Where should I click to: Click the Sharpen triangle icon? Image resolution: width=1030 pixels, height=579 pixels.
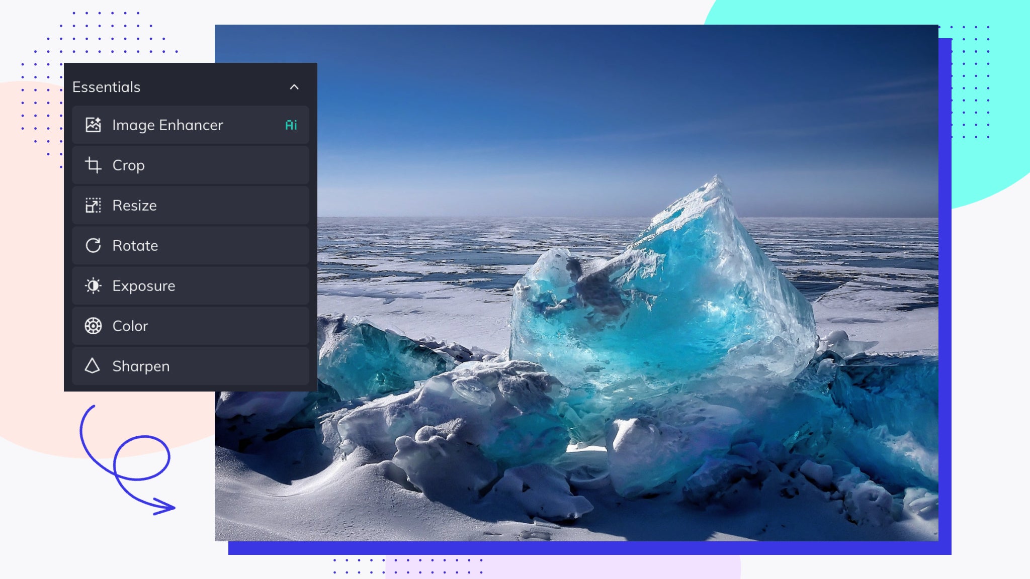click(93, 366)
